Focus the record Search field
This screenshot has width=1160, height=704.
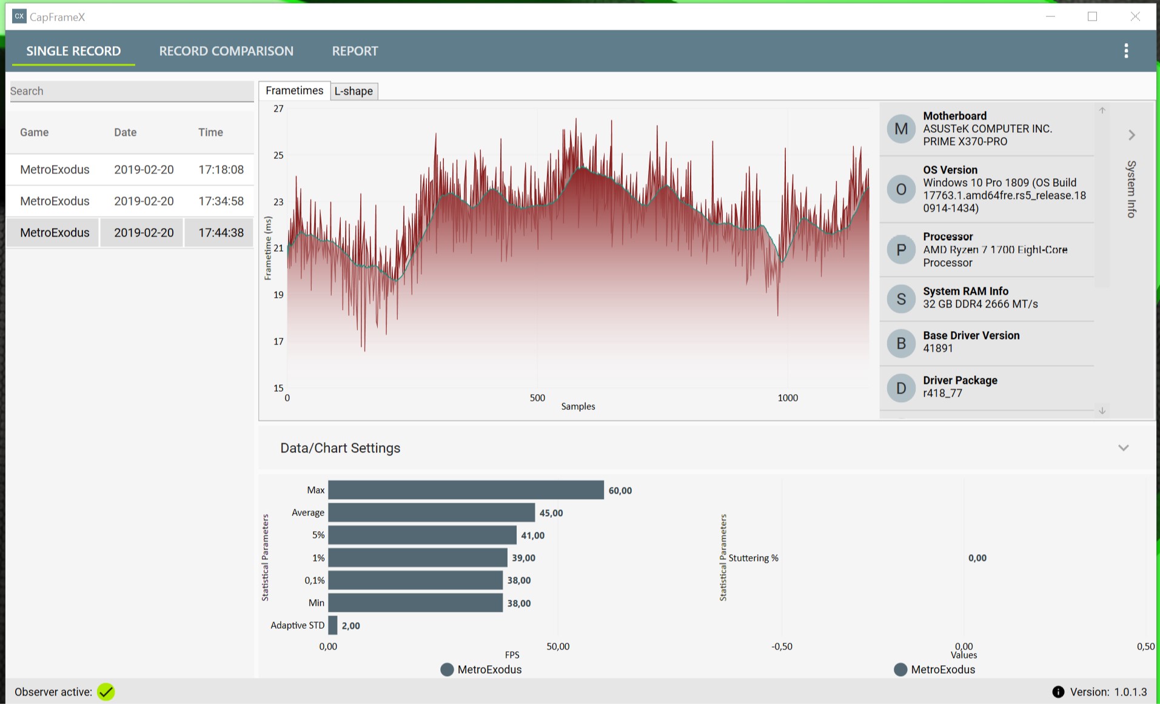(132, 91)
